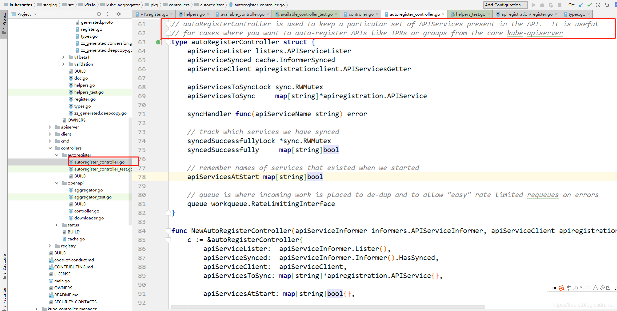The width and height of the screenshot is (617, 311).
Task: Click the Collapse All icon in Project panel
Action: pos(108,14)
